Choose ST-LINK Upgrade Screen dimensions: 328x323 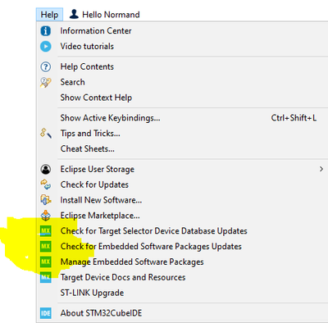(x=92, y=293)
